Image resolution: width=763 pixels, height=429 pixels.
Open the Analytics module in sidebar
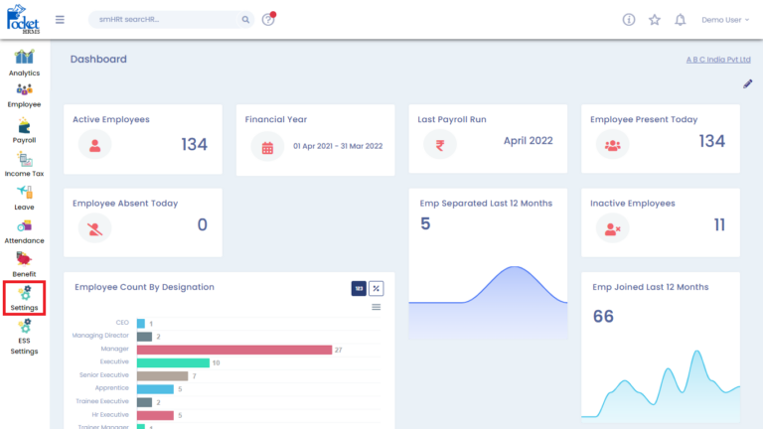[x=24, y=60]
